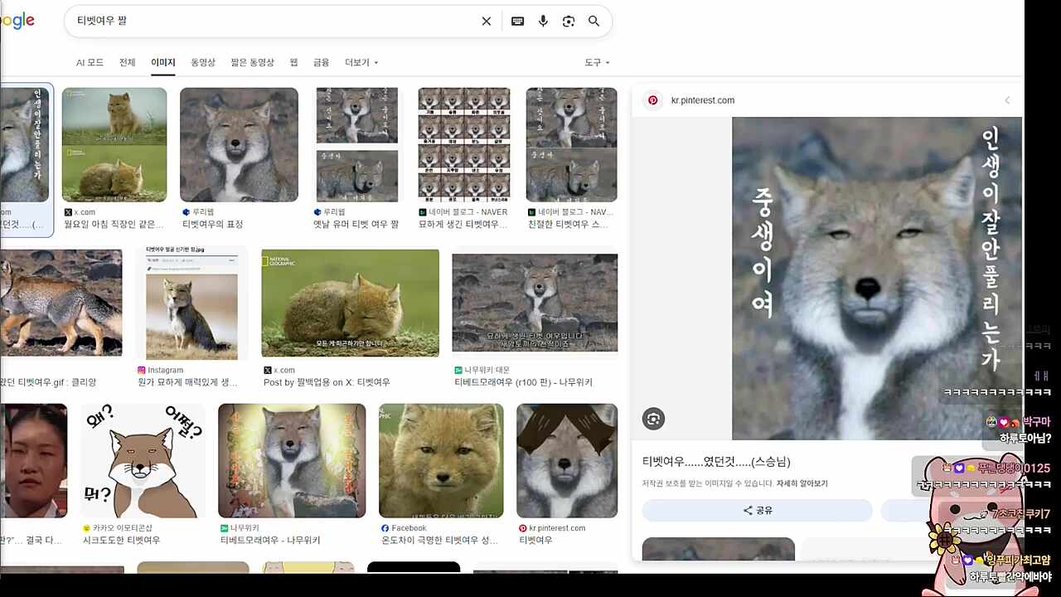The width and height of the screenshot is (1061, 597).
Task: Switch to the 동영상 tab
Action: coord(202,61)
